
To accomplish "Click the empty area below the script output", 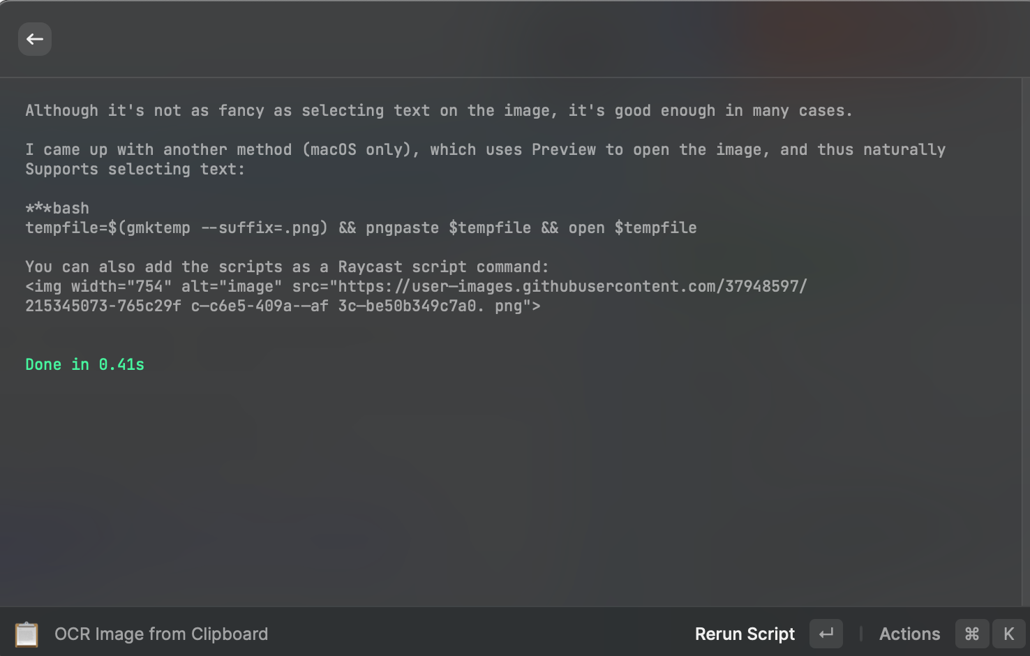I will [x=488, y=475].
